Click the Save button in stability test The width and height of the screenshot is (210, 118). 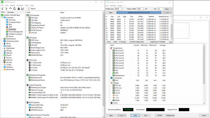coord(146,115)
